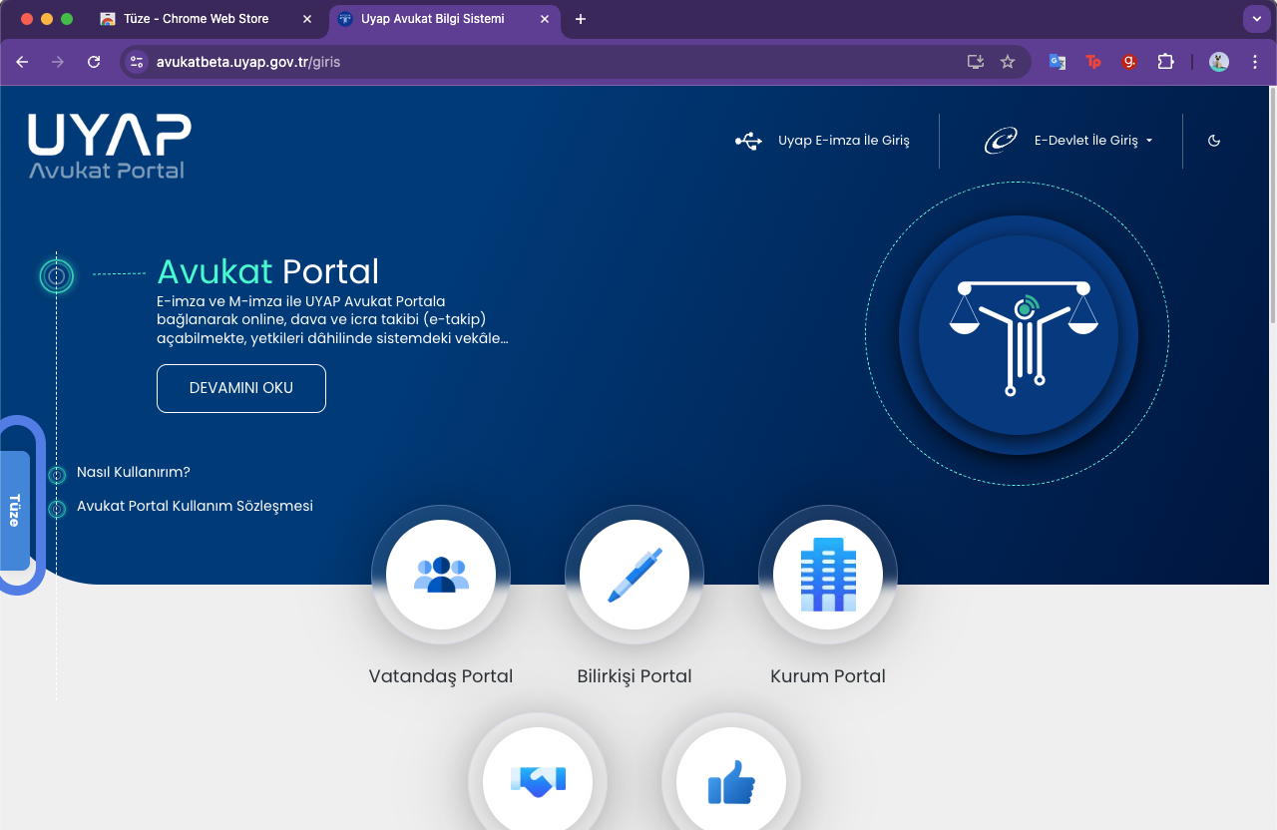
Task: Click the Avukat Portal heading text
Action: coord(268,271)
